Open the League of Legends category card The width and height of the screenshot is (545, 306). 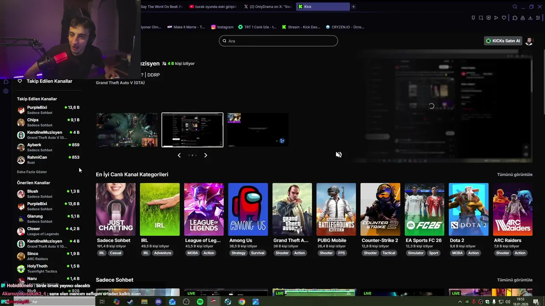tap(204, 210)
